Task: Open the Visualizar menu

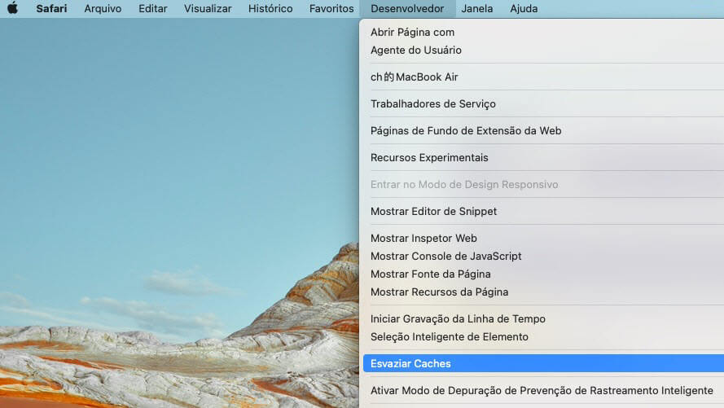Action: click(208, 8)
